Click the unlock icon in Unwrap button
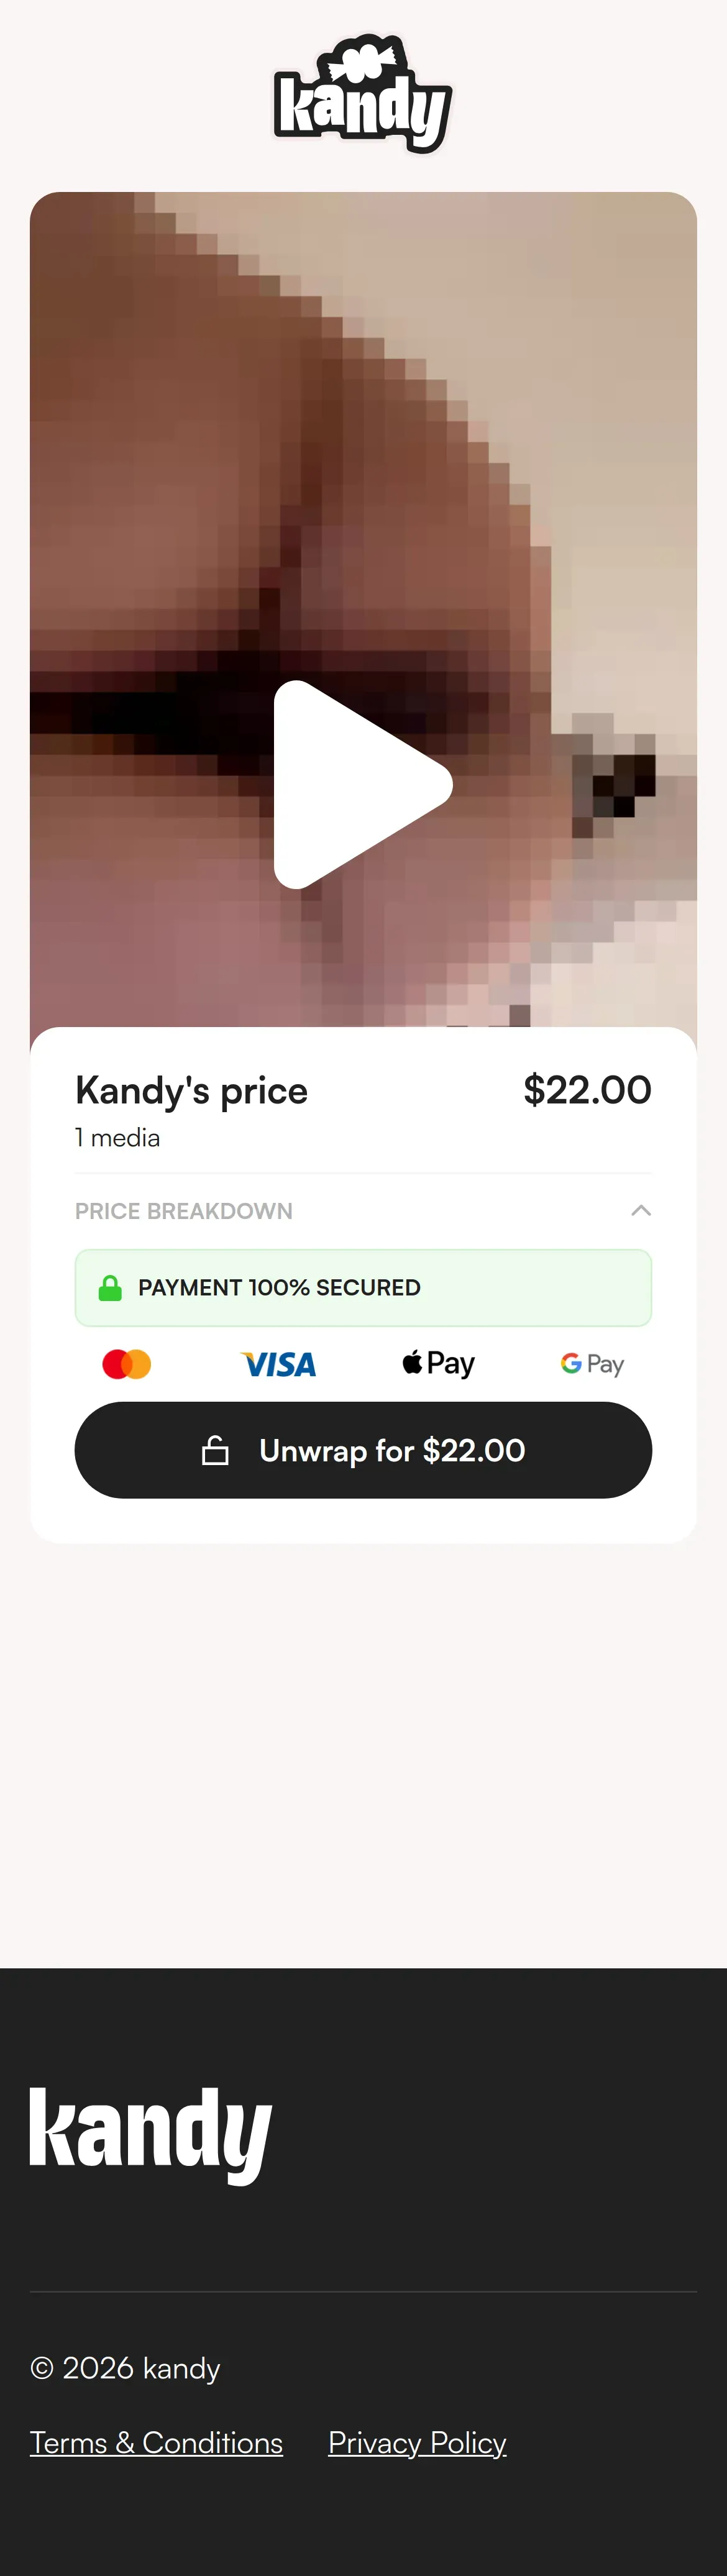The image size is (727, 2576). (215, 1450)
